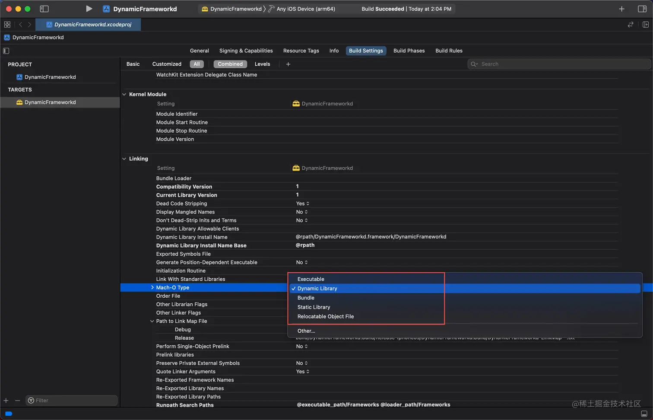Show Basic build settings
Image resolution: width=653 pixels, height=420 pixels.
point(133,64)
